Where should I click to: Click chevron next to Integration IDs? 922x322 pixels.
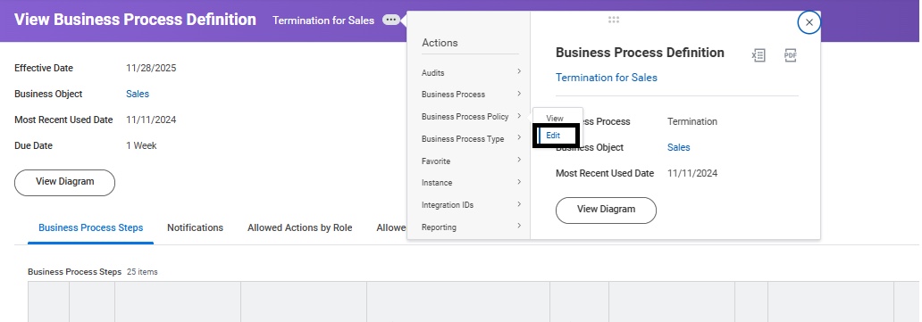pos(519,204)
